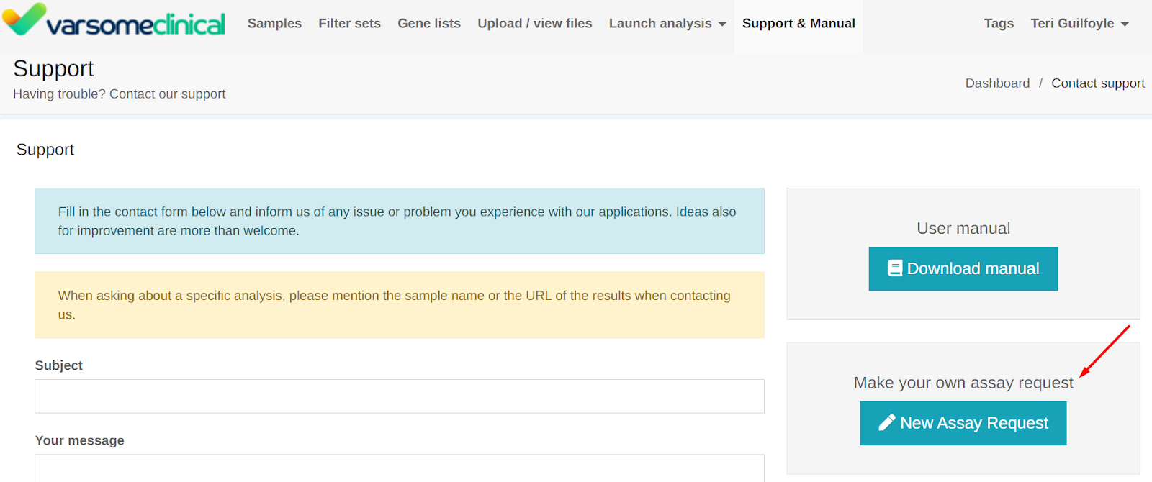Image resolution: width=1152 pixels, height=482 pixels.
Task: Click the Download manual button
Action: tap(963, 269)
